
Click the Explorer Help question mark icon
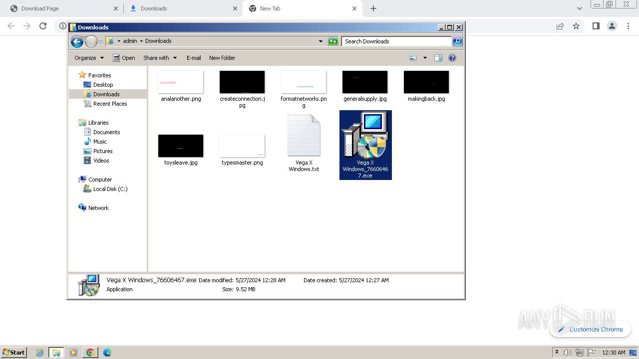click(452, 58)
